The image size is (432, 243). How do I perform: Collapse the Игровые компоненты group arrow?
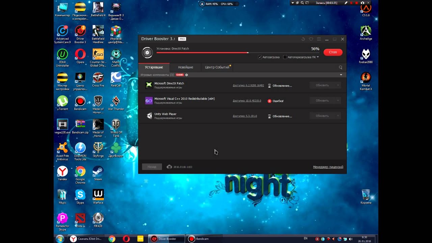pyautogui.click(x=341, y=75)
